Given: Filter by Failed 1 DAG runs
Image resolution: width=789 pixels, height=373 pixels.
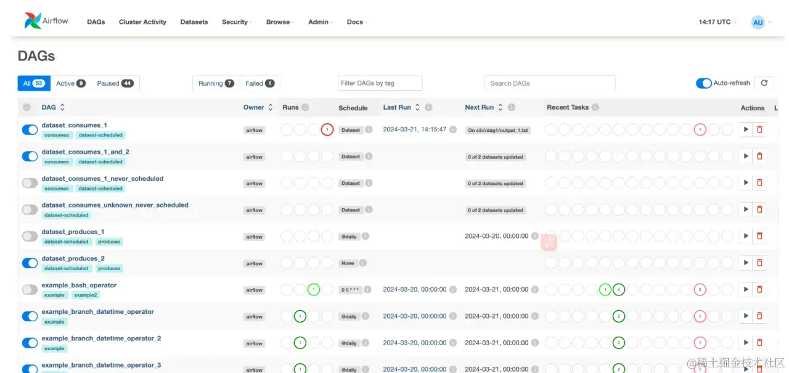Looking at the screenshot, I should coord(260,83).
